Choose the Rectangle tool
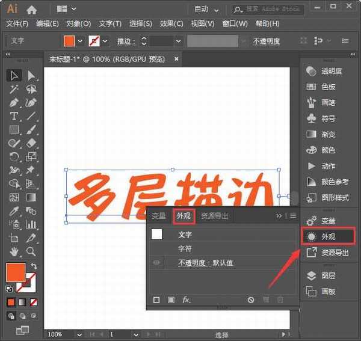This screenshot has width=361, height=341. point(14,129)
